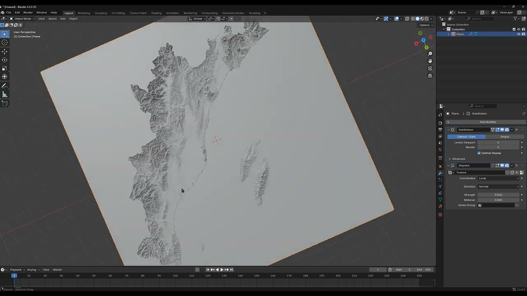Select the Rotate tool
The width and height of the screenshot is (527, 296).
(5, 60)
